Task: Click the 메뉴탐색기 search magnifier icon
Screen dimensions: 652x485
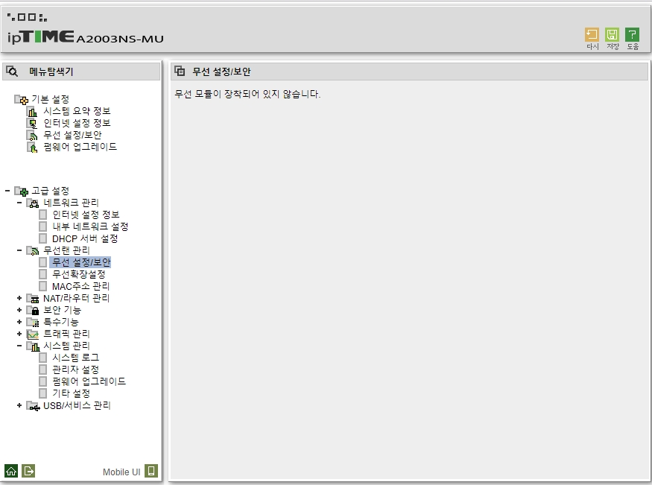Action: pyautogui.click(x=13, y=72)
